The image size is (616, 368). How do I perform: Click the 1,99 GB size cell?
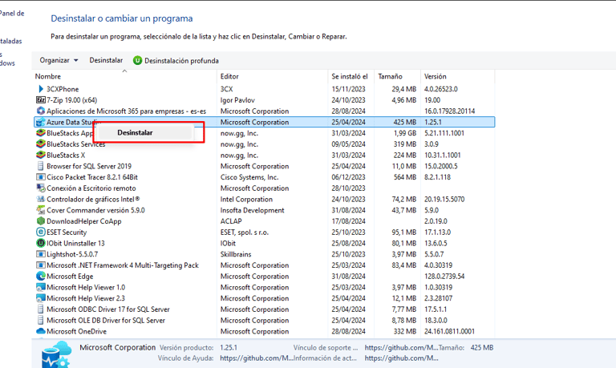pyautogui.click(x=404, y=133)
